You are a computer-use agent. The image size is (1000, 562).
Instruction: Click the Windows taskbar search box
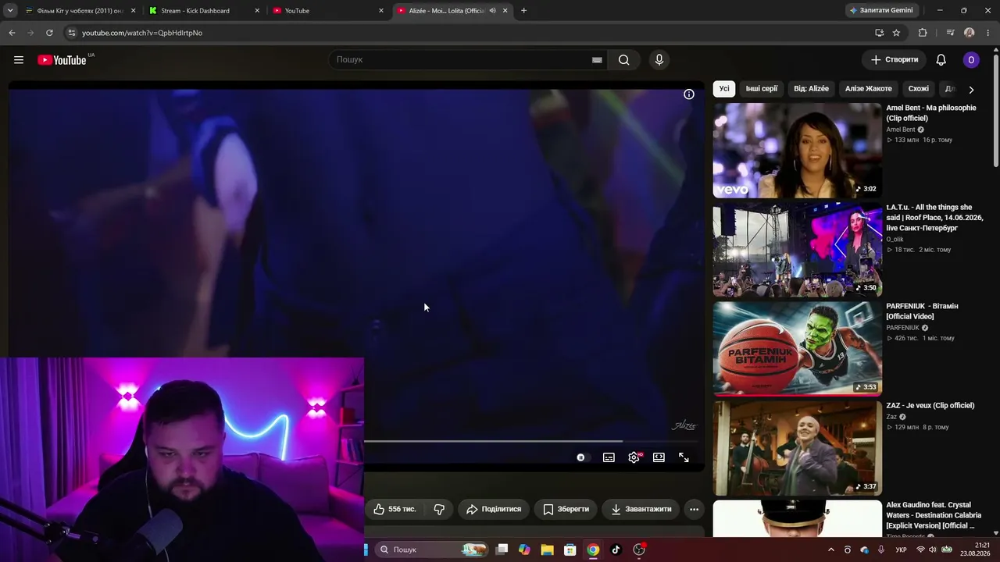coord(431,550)
